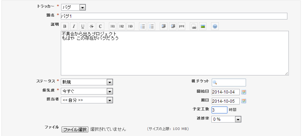This screenshot has width=304, height=136.
Task: Open the 優先度 priority dropdown
Action: (87, 91)
